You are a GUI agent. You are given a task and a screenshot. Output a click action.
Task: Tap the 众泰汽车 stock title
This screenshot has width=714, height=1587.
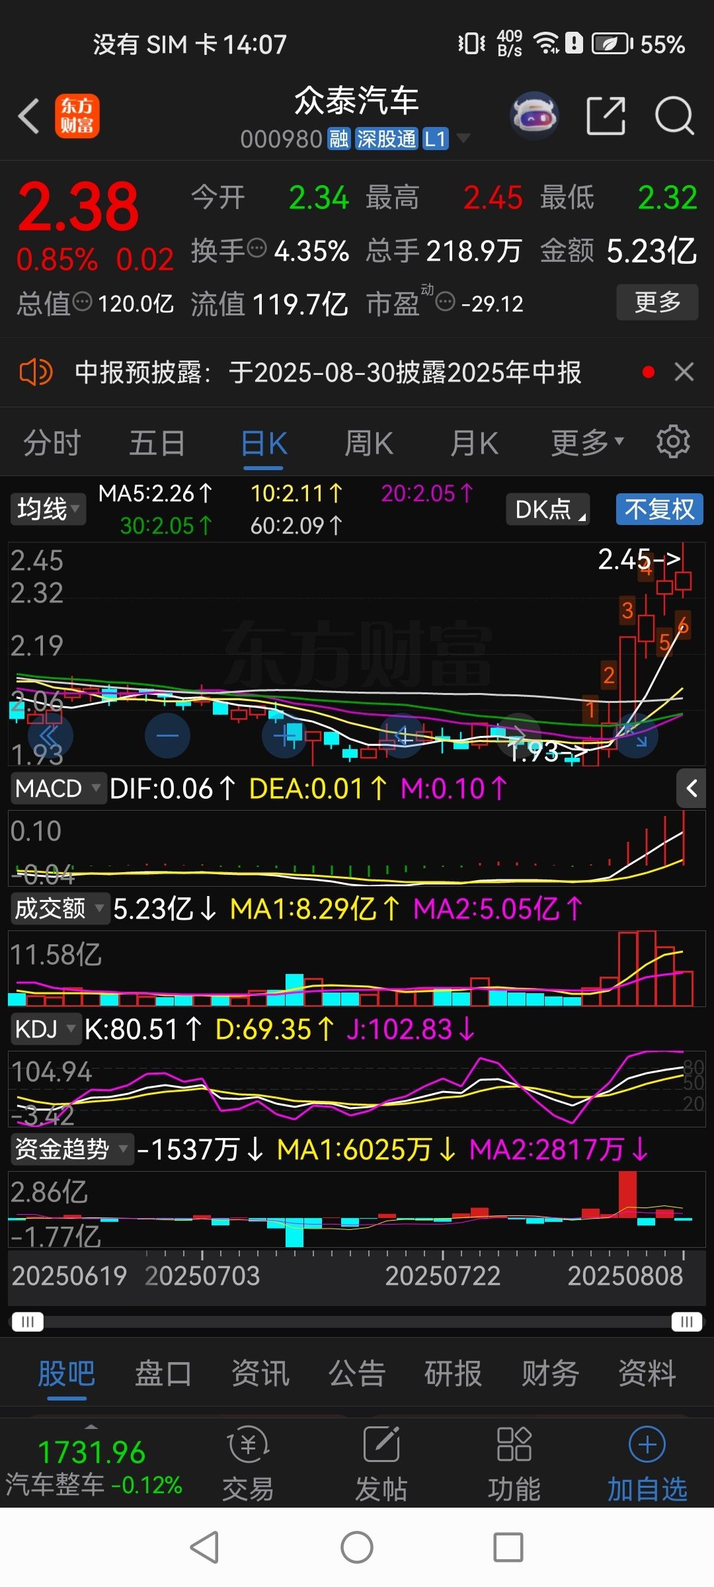click(357, 101)
